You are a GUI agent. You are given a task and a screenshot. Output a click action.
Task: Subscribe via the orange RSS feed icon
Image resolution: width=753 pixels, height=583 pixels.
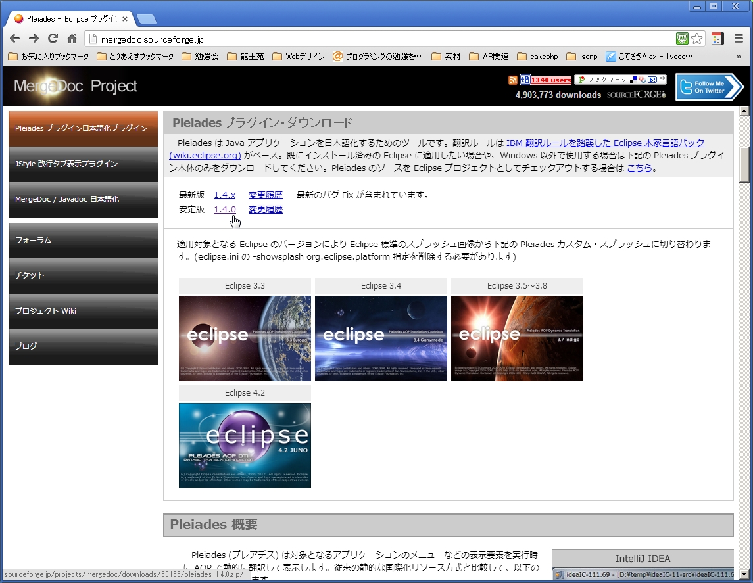tap(512, 80)
